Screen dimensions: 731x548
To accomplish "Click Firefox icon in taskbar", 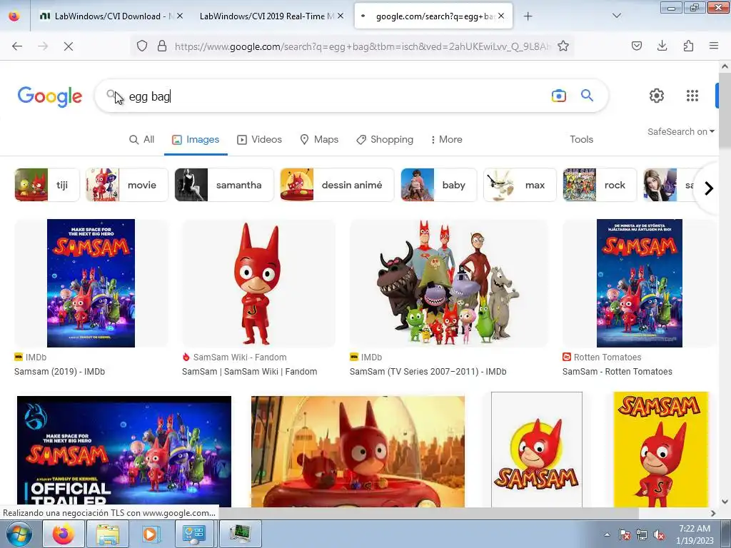I will coord(64,534).
